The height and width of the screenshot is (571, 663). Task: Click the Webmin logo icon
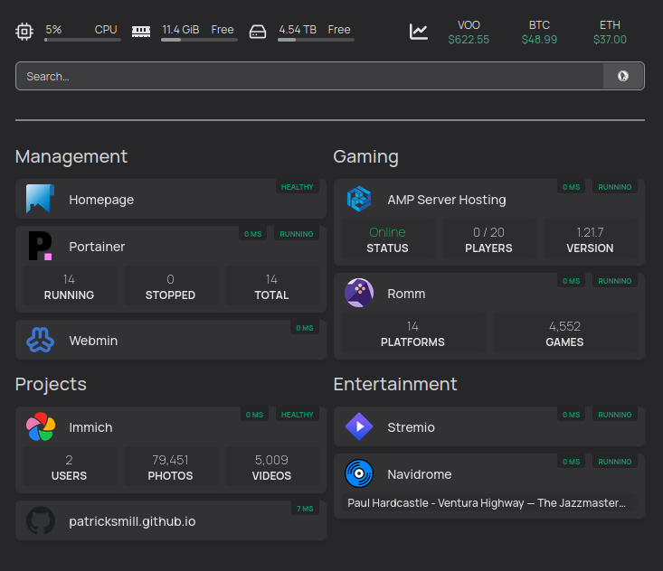pos(41,340)
